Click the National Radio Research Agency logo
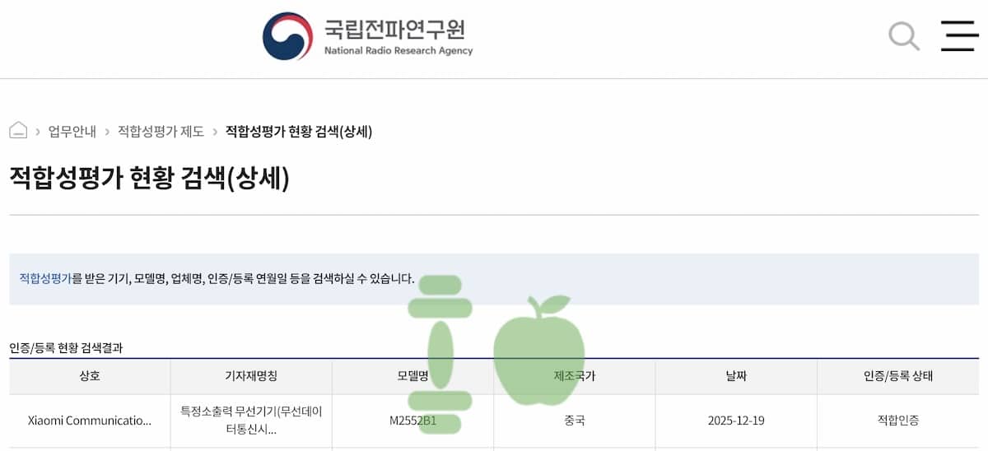The height and width of the screenshot is (451, 988). click(287, 36)
